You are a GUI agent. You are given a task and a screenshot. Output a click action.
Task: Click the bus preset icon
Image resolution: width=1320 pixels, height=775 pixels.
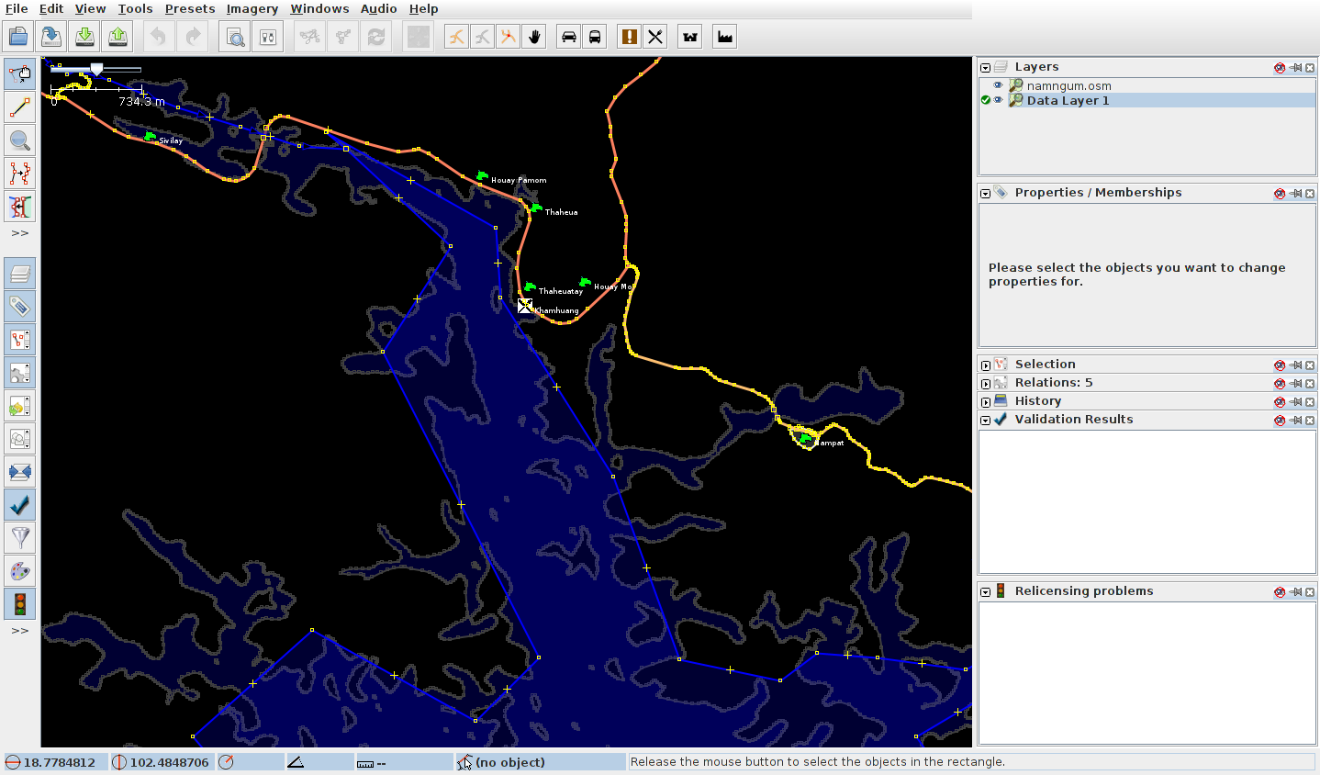tap(594, 37)
